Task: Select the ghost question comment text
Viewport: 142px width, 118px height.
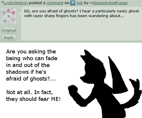Action: [x=82, y=13]
